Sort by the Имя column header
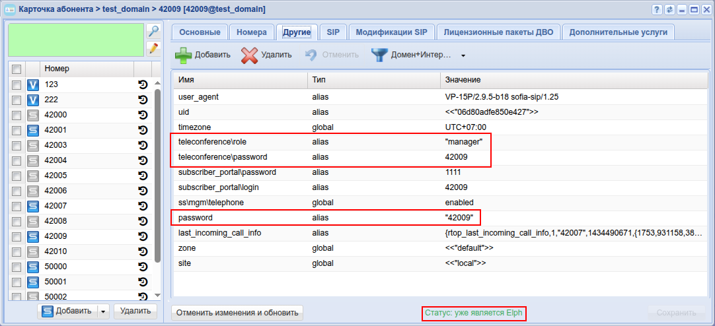Screen dimensions: 715x326 point(241,80)
